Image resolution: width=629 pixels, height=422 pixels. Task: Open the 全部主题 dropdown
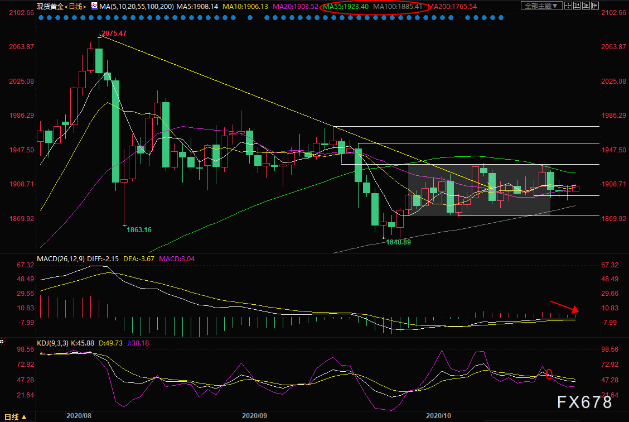(x=541, y=6)
